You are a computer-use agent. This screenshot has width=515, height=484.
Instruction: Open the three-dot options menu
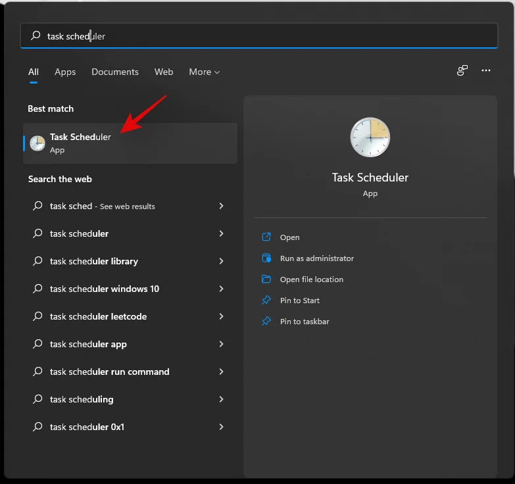click(486, 70)
